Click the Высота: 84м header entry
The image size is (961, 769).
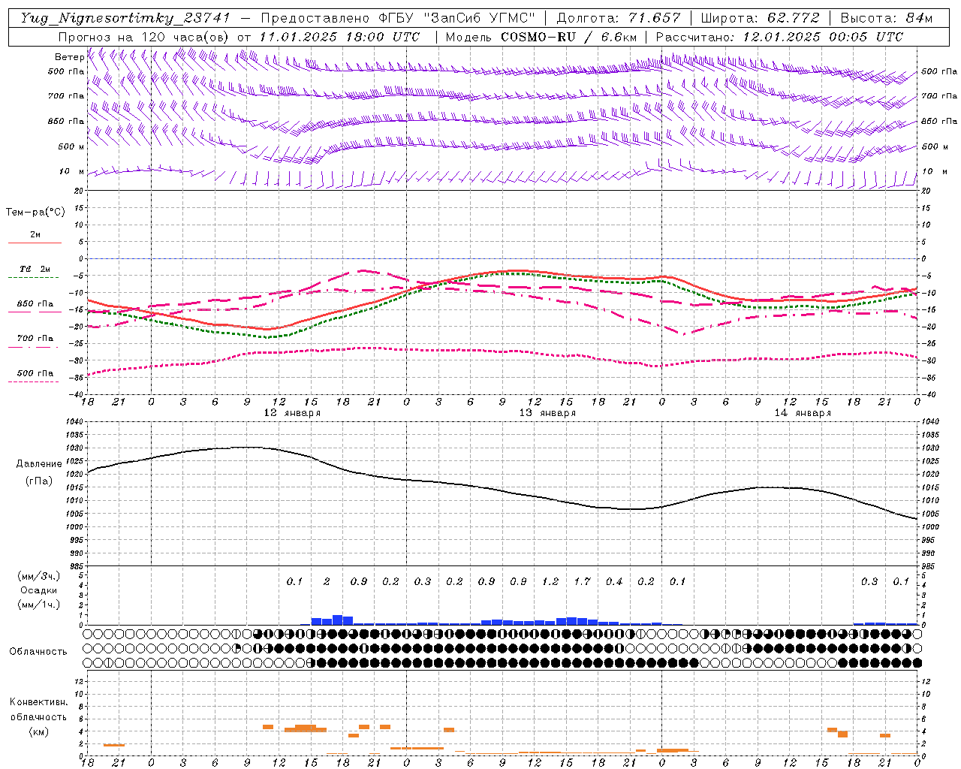[887, 18]
